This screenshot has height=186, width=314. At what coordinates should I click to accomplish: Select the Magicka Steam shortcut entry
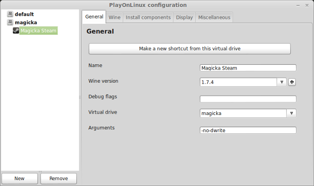39,31
